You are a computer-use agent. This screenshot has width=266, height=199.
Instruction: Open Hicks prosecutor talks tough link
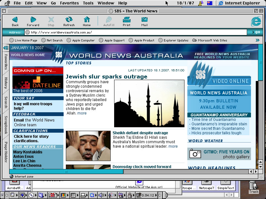(216, 133)
